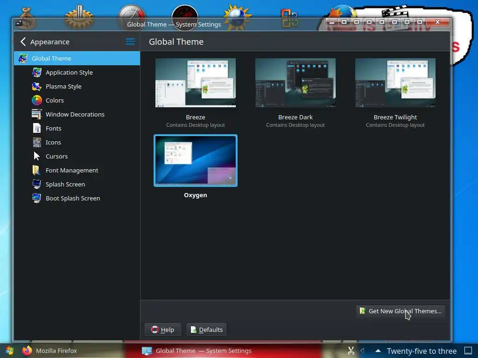Open the clipboard scissors tray icon
The image size is (478, 358).
(351, 351)
